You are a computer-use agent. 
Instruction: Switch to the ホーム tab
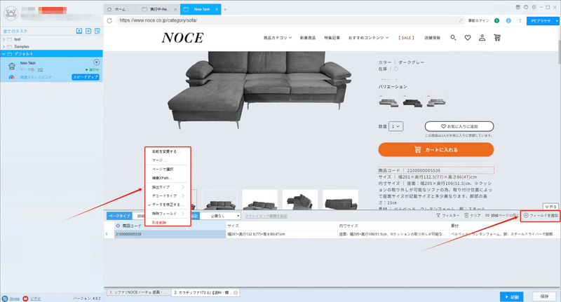point(121,9)
